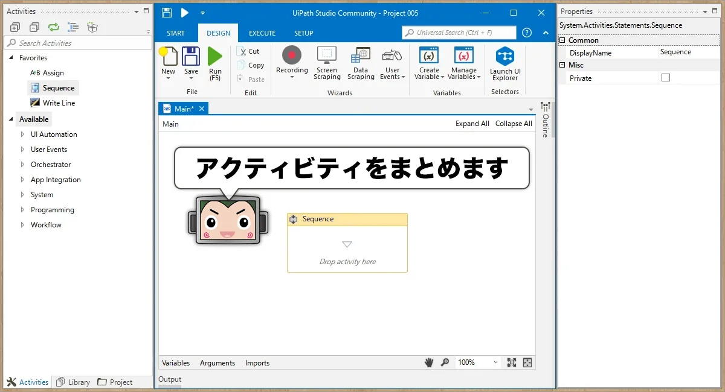Viewport: 725px width, 392px height.
Task: Switch to the Project bottom tab
Action: [115, 382]
